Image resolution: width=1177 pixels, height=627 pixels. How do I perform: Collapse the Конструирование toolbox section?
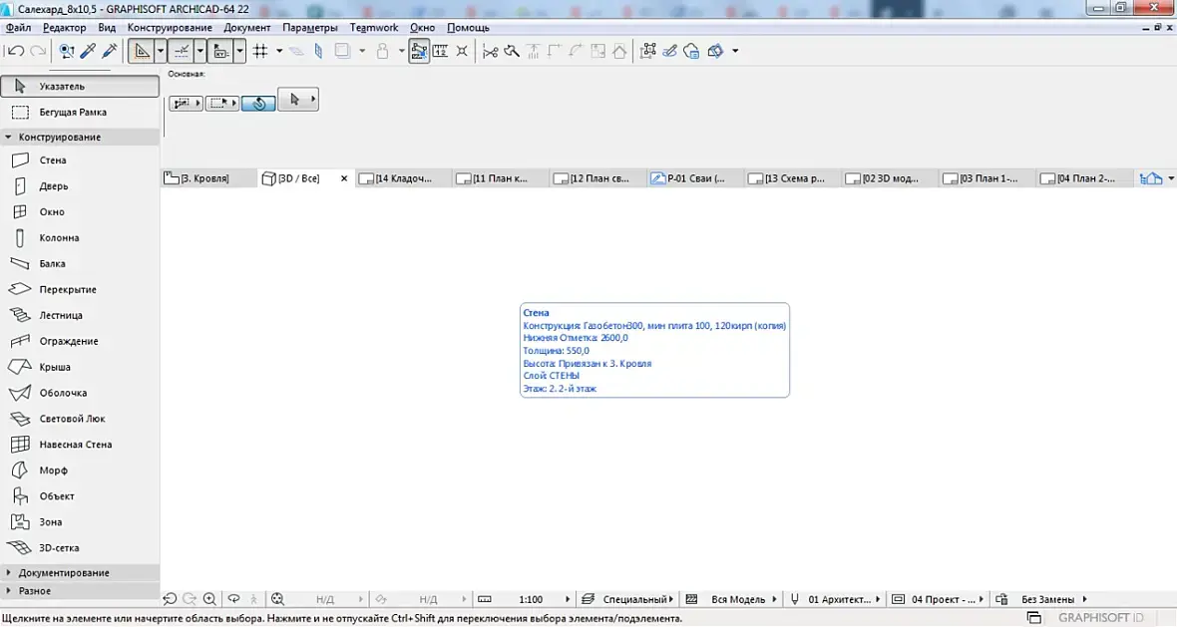80,138
